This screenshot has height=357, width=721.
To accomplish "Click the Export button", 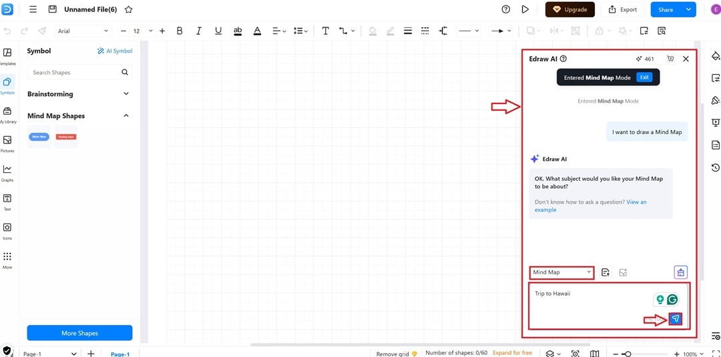I will (623, 9).
